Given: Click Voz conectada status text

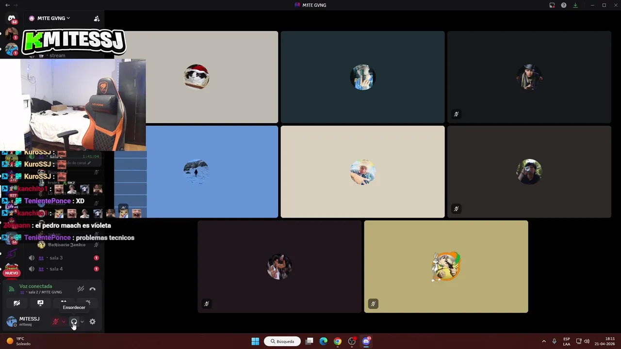Looking at the screenshot, I should tap(35, 286).
